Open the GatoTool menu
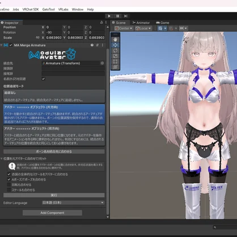237x237 pixels. 48,10
